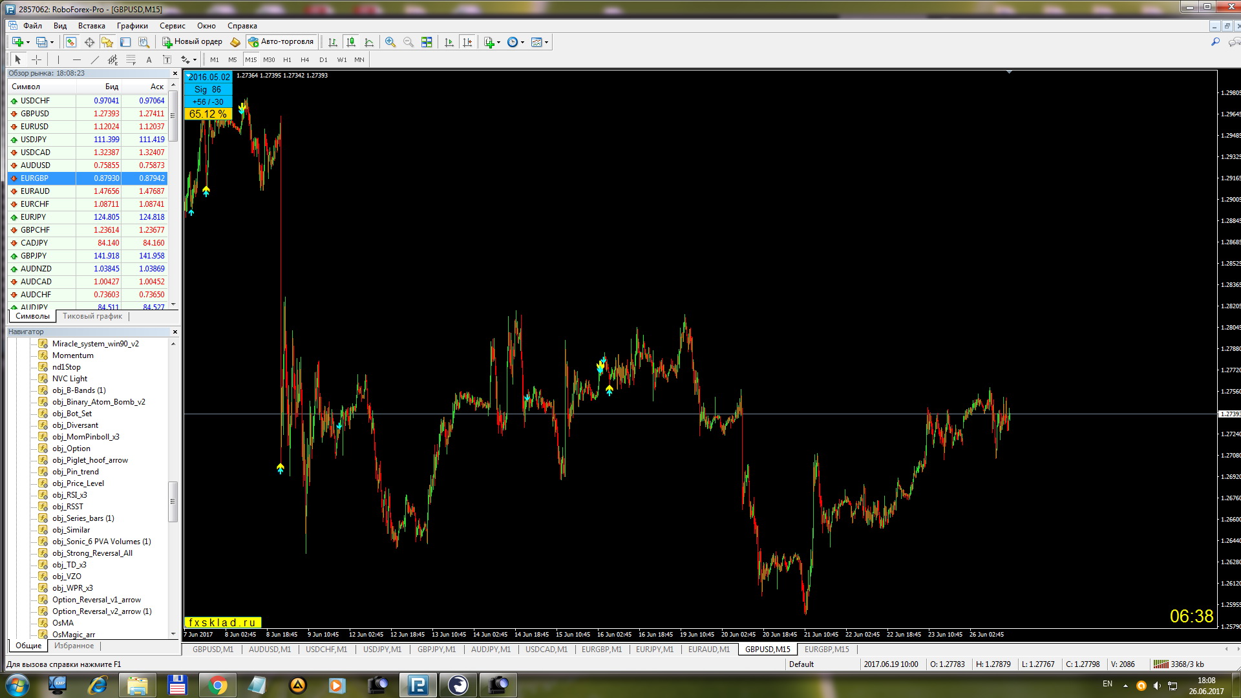Open periodicity clock dropdown arrow
This screenshot has width=1241, height=698.
pyautogui.click(x=522, y=43)
